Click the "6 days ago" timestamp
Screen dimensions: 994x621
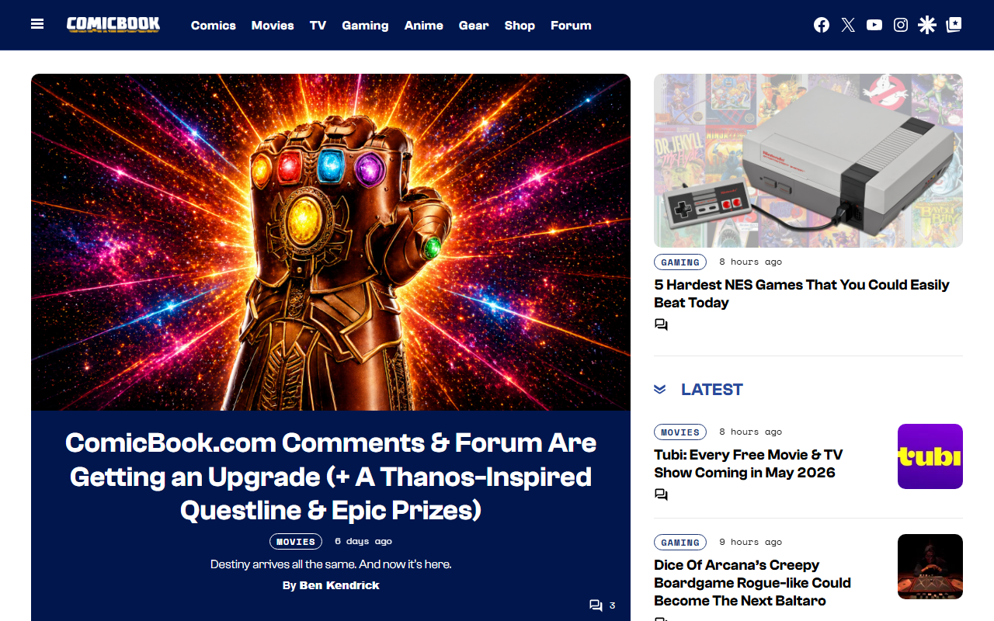[363, 541]
